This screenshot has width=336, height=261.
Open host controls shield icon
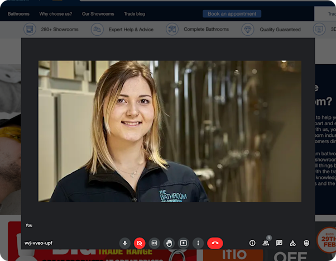click(306, 243)
